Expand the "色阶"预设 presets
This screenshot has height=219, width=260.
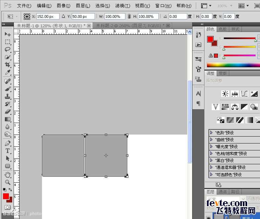tap(211, 133)
